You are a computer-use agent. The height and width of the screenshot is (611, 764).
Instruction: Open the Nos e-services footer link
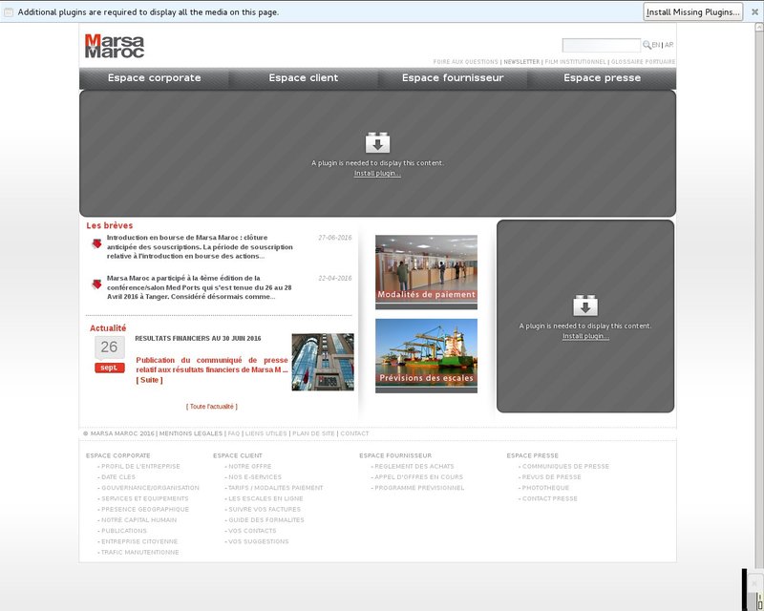point(255,477)
